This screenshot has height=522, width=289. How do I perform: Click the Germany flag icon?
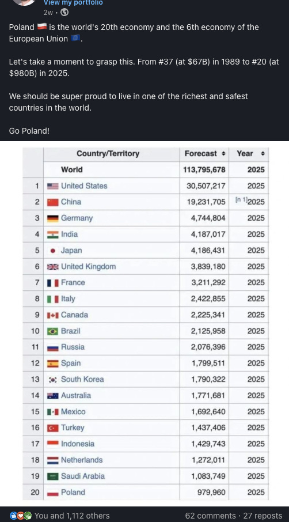[52, 218]
